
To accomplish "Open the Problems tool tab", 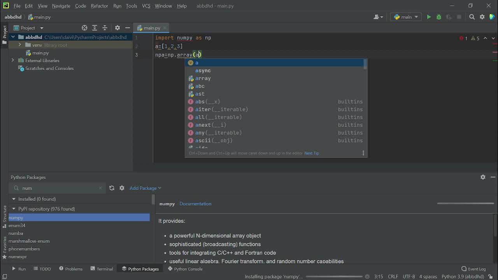I will click(x=71, y=269).
